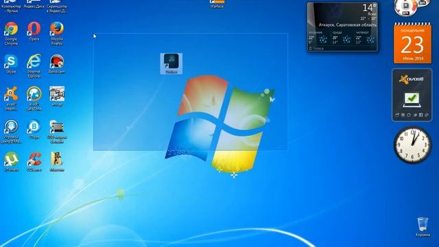Select the CCleaner desktop shortcut

coord(34,162)
